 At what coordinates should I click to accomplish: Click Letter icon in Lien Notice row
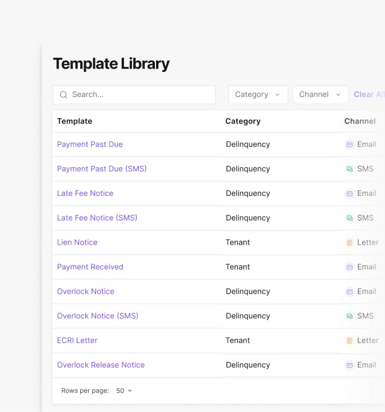350,242
